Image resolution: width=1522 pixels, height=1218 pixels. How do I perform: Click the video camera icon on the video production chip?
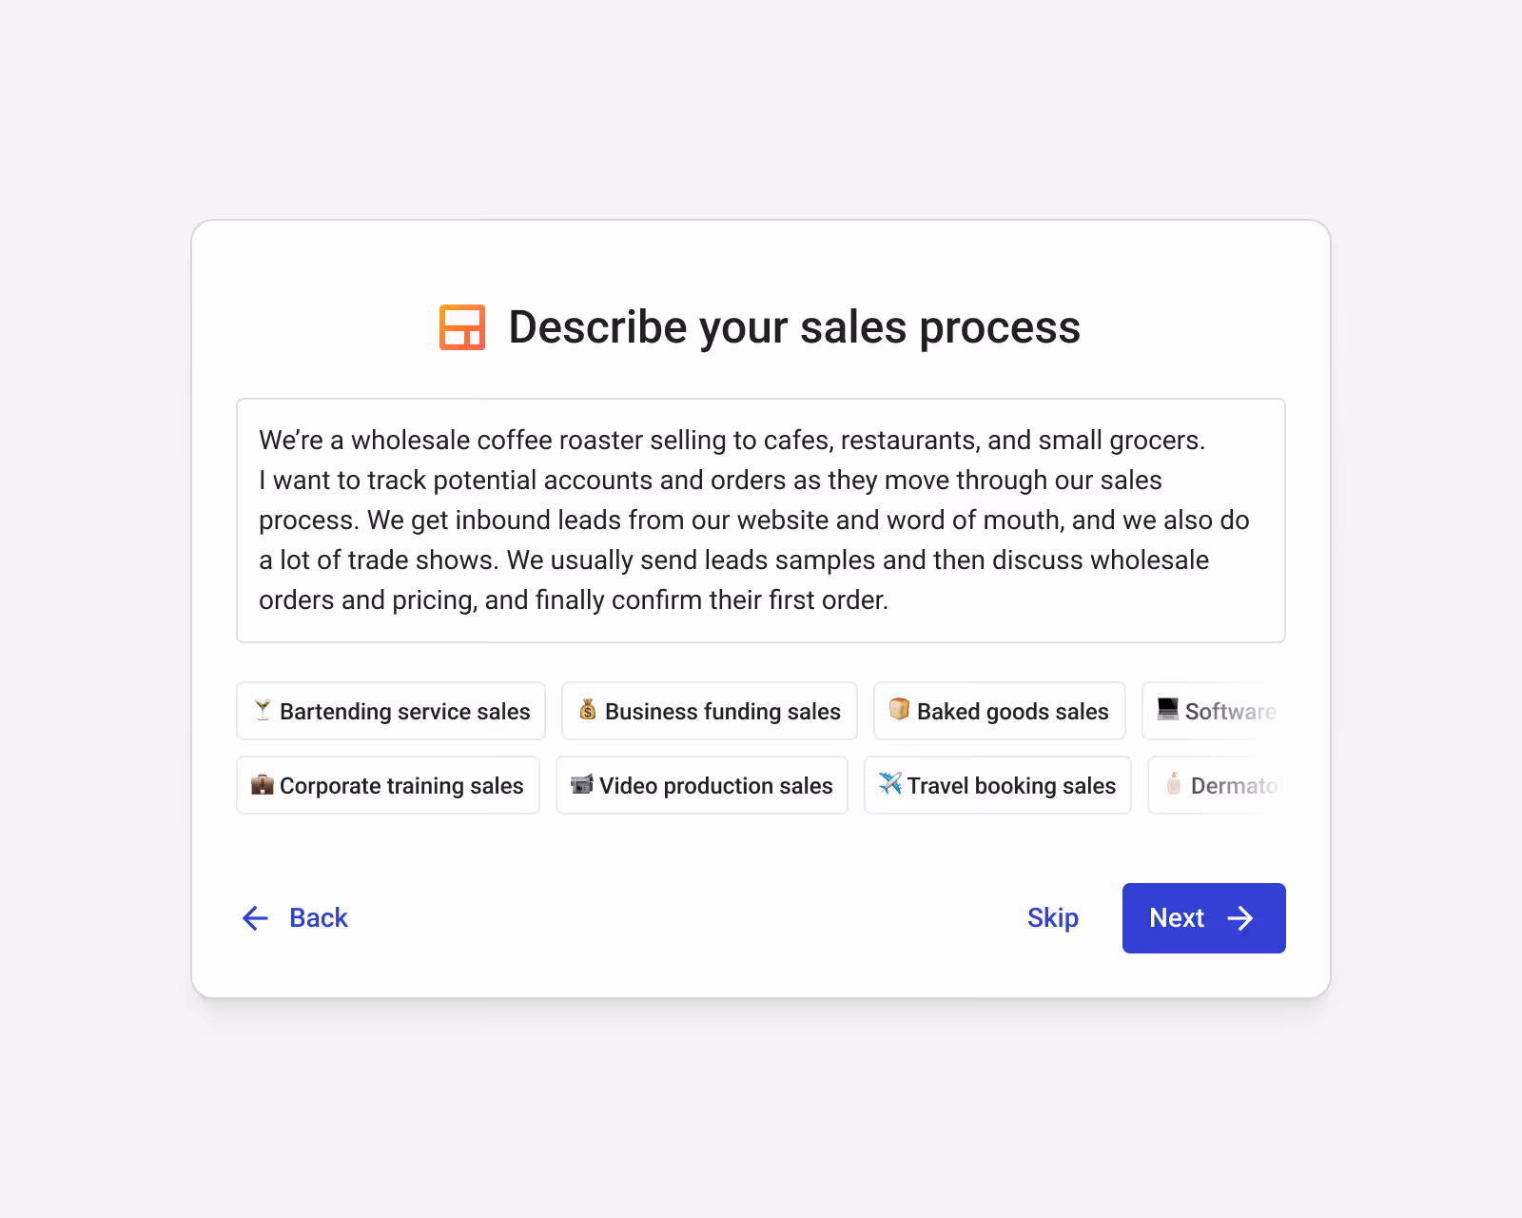coord(581,785)
